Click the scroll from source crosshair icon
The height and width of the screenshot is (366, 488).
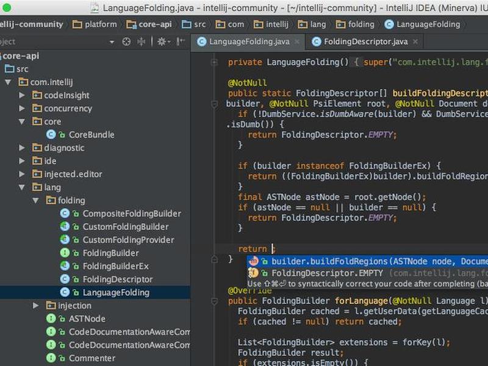[x=126, y=41]
